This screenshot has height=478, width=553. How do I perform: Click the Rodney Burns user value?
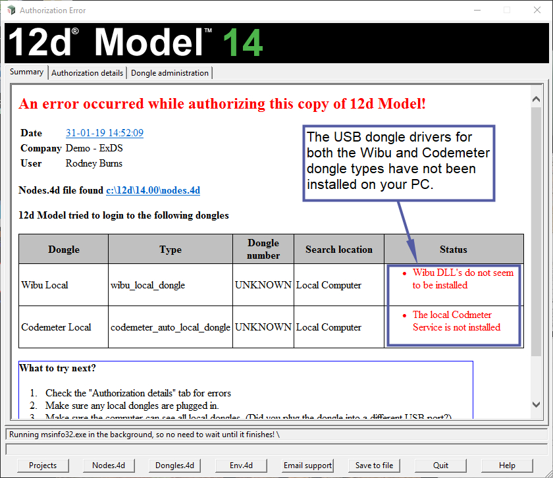93,163
